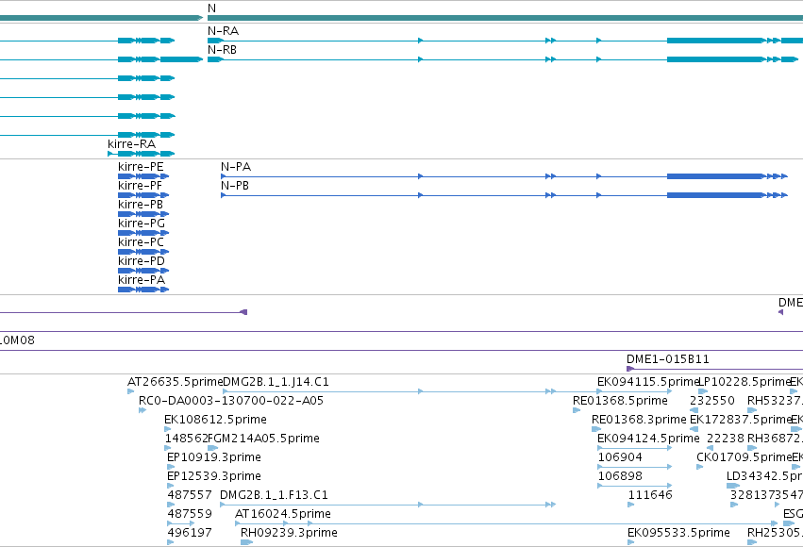Select the CK01709.5prime EST

(x=700, y=467)
